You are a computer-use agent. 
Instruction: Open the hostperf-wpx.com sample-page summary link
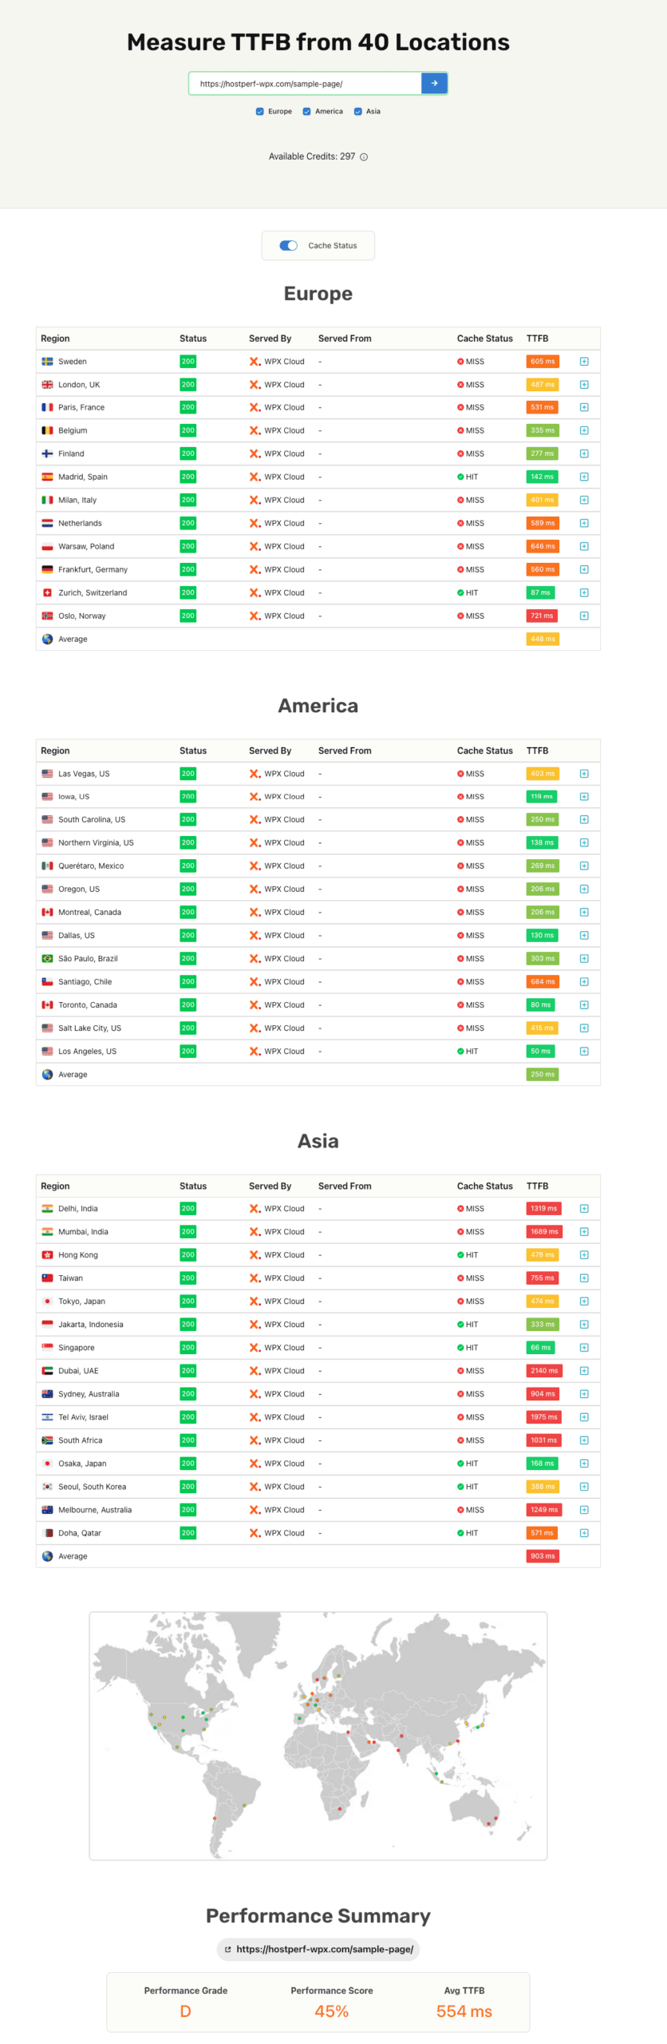click(x=324, y=1949)
